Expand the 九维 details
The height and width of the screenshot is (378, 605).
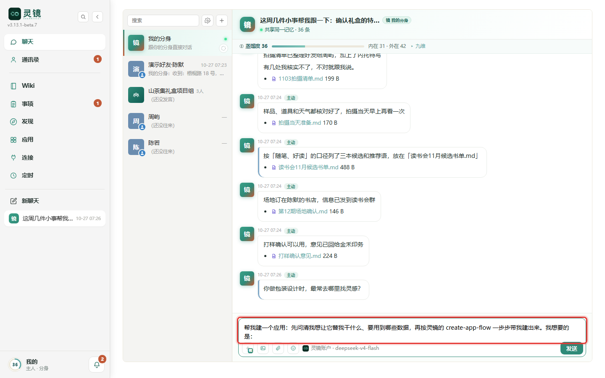click(418, 46)
